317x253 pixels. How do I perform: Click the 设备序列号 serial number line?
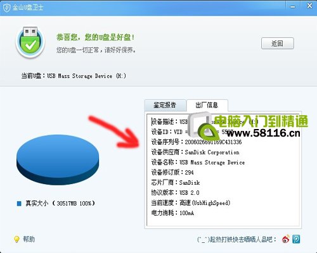click(197, 142)
